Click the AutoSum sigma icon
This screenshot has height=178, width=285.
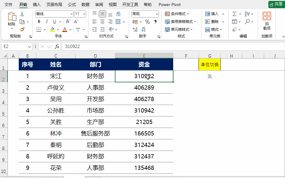pyautogui.click(x=235, y=14)
